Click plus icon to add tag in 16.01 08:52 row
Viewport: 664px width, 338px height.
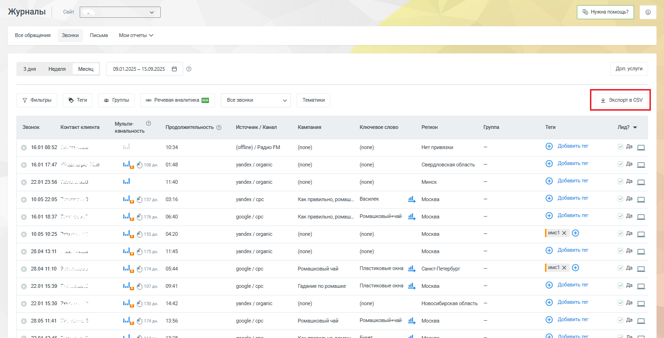pos(549,146)
